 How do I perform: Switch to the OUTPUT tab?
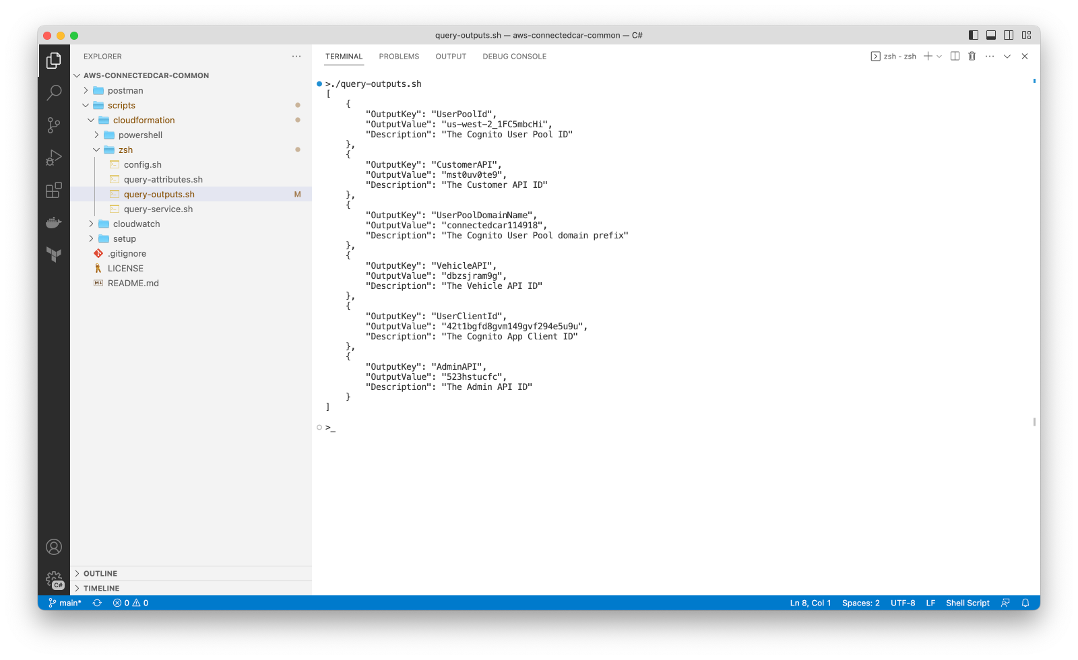(x=451, y=57)
